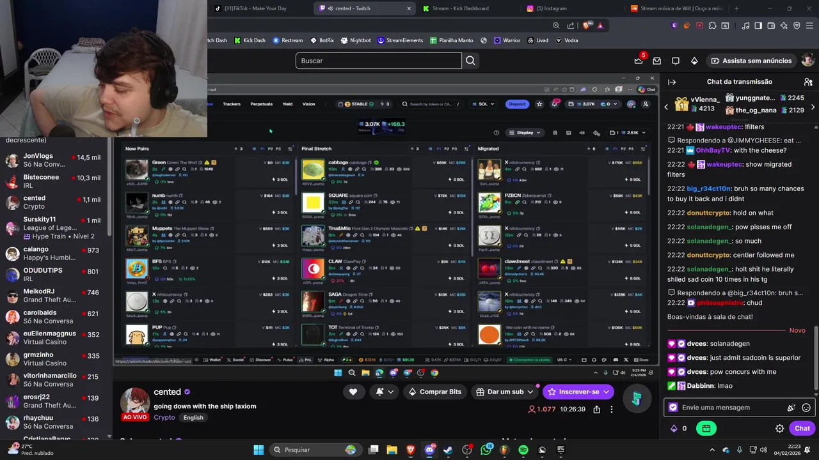Focus the Buscar search field

[x=378, y=61]
